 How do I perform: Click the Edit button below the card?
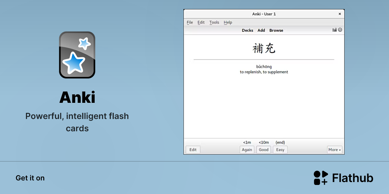pyautogui.click(x=193, y=150)
